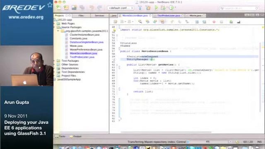
Task: Switch to the Files tab
Action: pos(81,16)
